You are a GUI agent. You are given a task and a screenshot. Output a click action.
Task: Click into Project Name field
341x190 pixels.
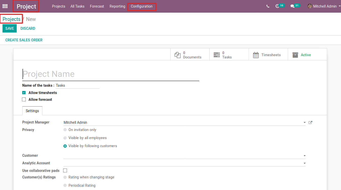coord(111,74)
